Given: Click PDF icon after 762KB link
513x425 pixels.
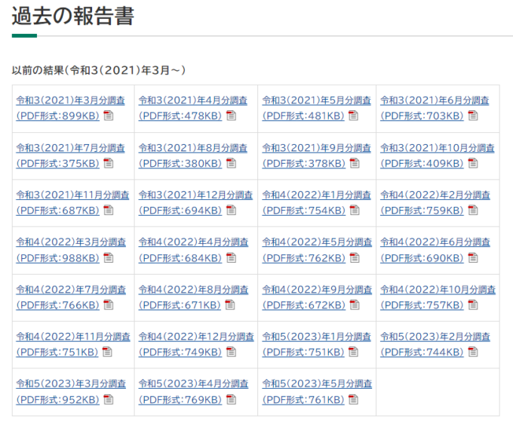Looking at the screenshot, I should (x=355, y=258).
